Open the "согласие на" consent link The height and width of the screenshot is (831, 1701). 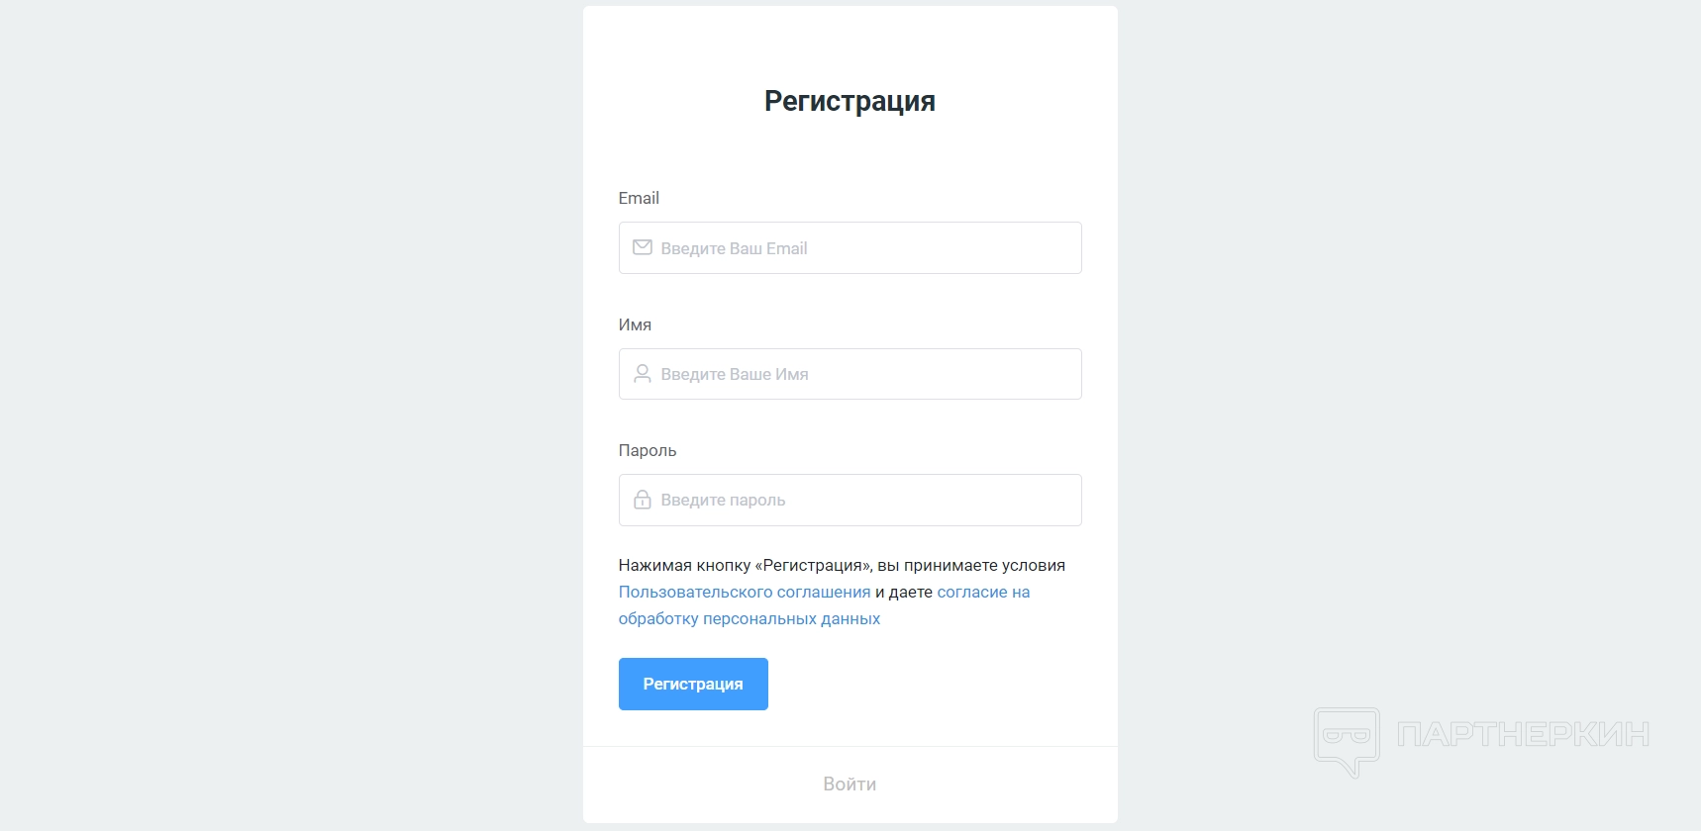point(983,592)
